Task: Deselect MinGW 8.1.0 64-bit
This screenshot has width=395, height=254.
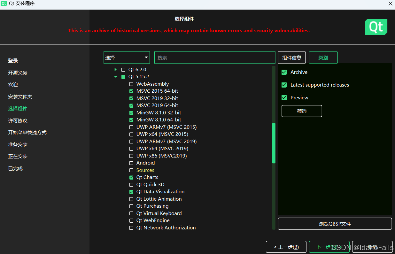Action: click(x=131, y=120)
